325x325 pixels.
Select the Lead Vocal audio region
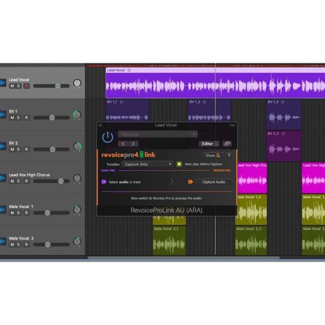click(216, 83)
